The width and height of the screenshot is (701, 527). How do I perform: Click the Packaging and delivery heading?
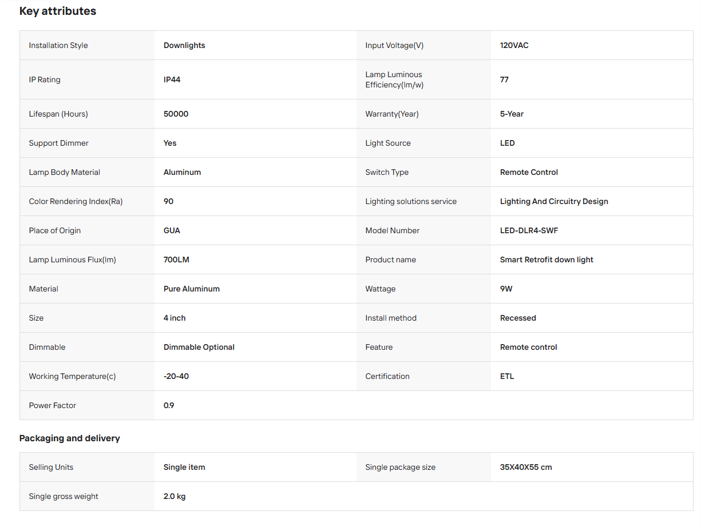pos(70,438)
